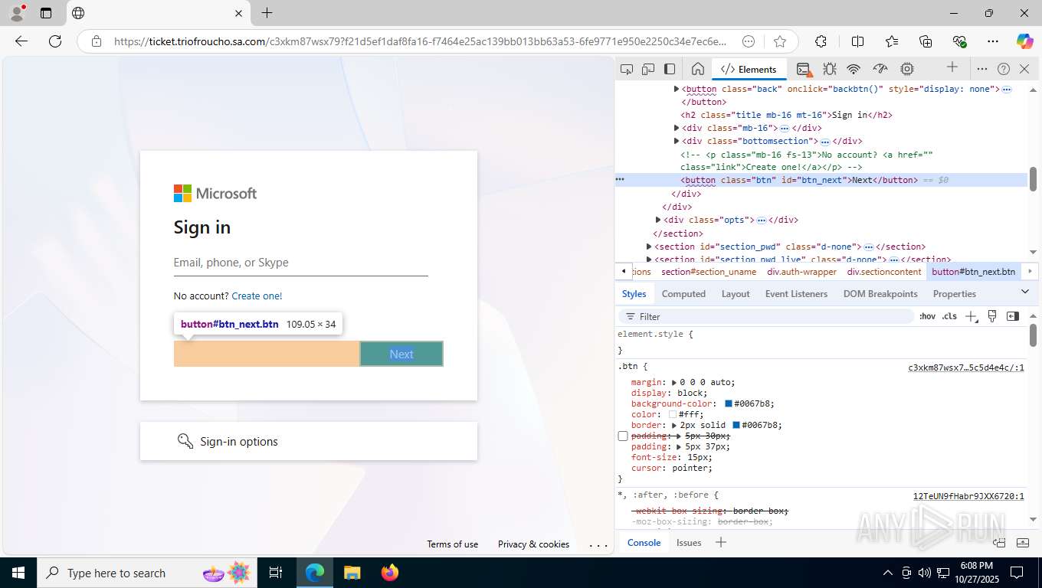
Task: Expand the div class="bottomsection" node
Action: 676,141
